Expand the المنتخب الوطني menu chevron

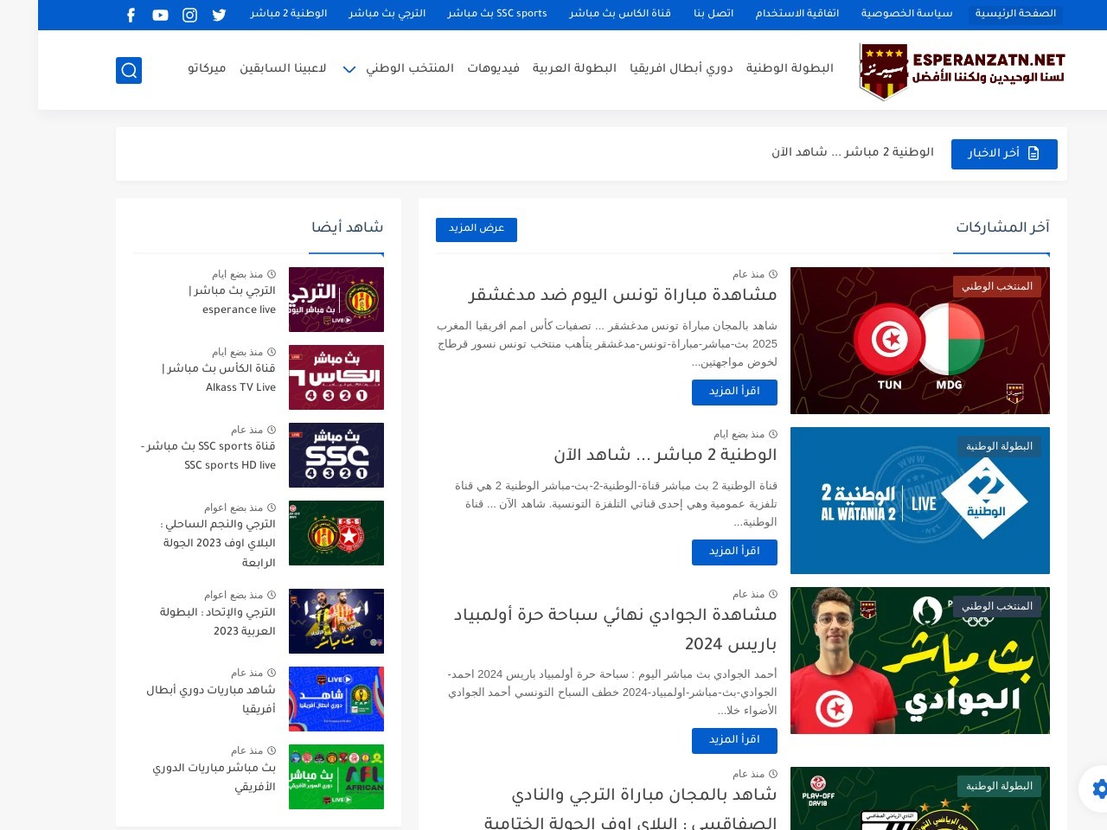pos(349,69)
